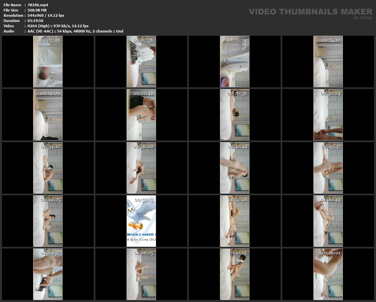Open the thumbnail stamped 00:11:24
The height and width of the screenshot is (302, 376).
click(x=235, y=61)
